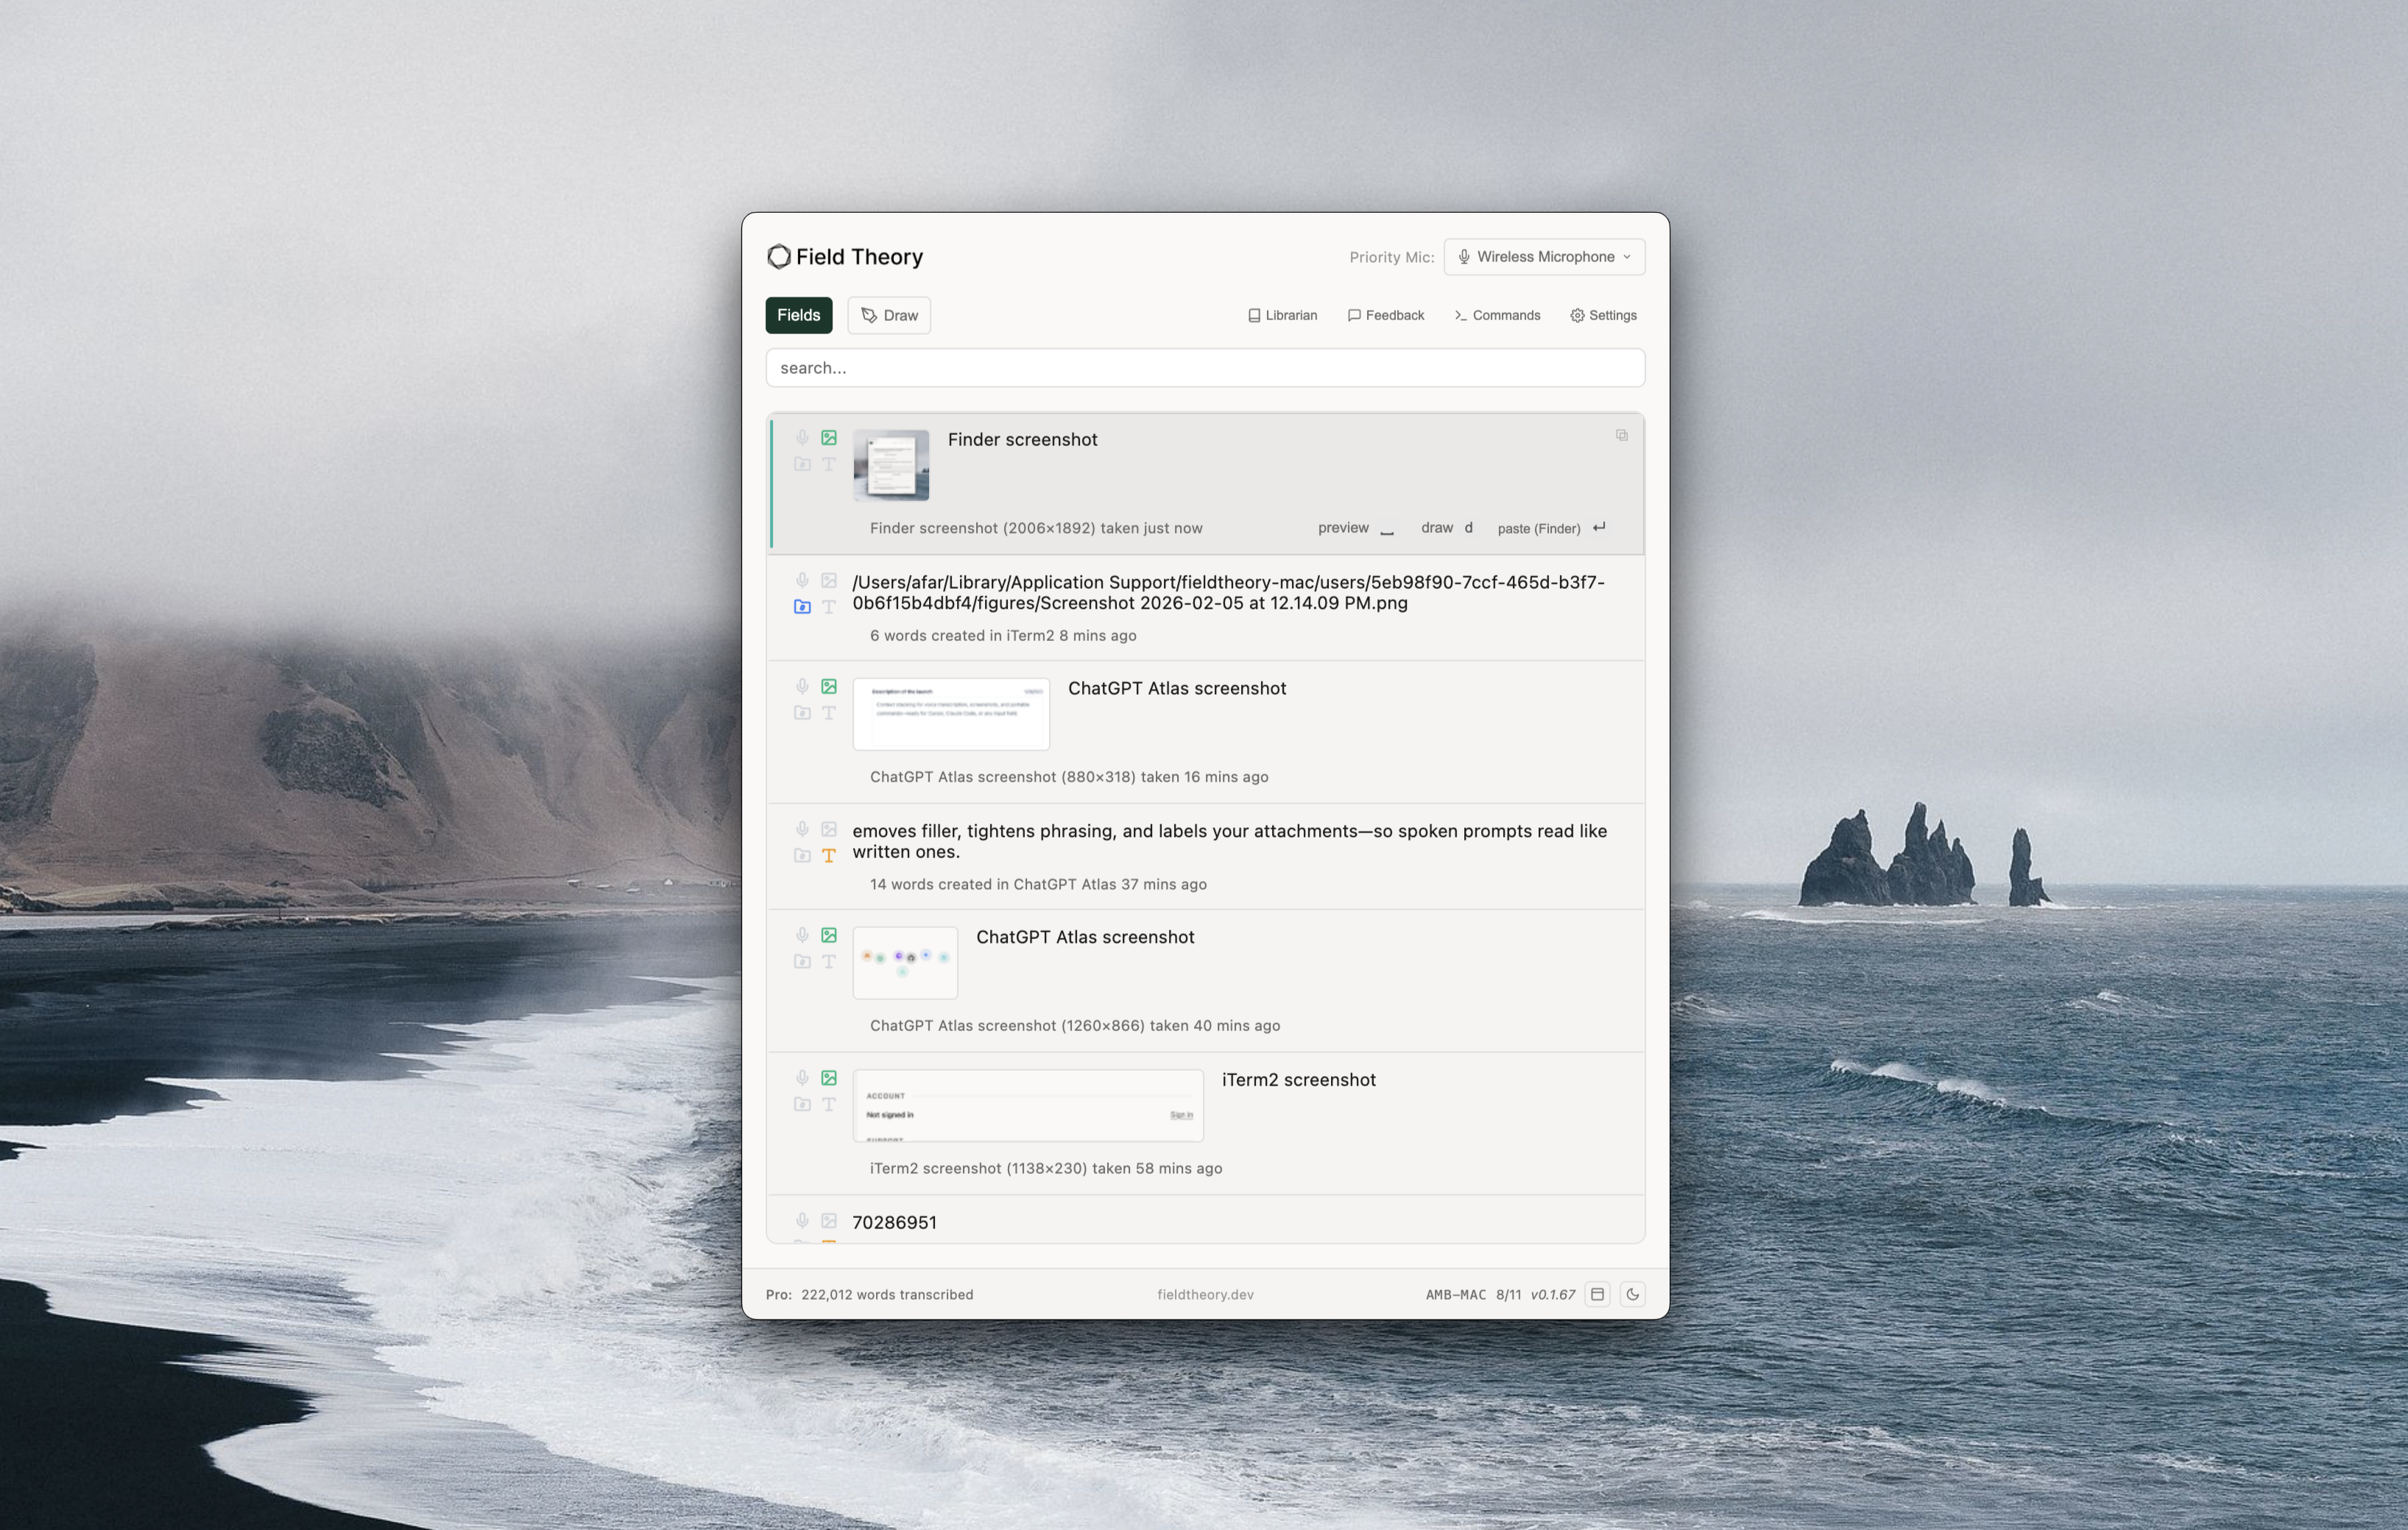This screenshot has width=2408, height=1530.
Task: Open the Priority Mic Wireless Microphone dropdown
Action: pos(1544,257)
